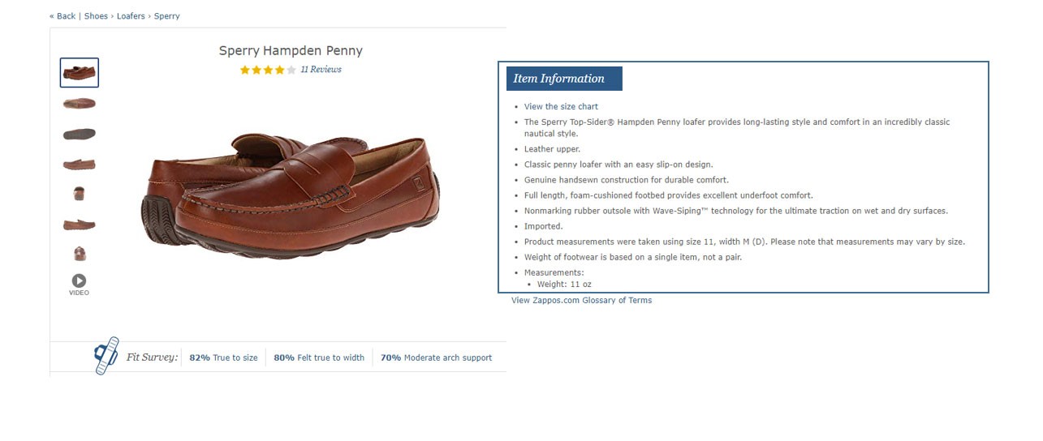Select the shoe sole thumbnail
The image size is (1043, 441).
pos(80,134)
